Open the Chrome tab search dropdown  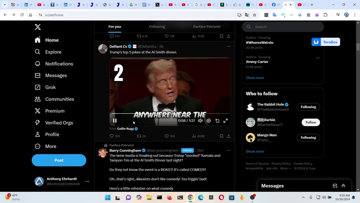tap(5, 5)
